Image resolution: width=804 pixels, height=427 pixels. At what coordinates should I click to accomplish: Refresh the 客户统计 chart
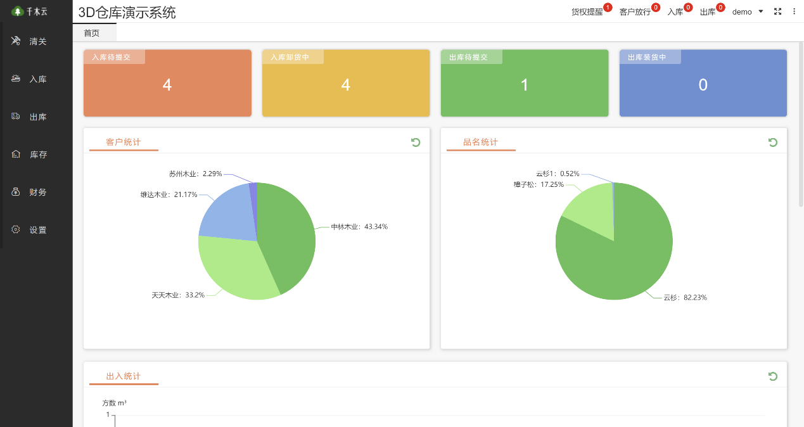tap(416, 143)
